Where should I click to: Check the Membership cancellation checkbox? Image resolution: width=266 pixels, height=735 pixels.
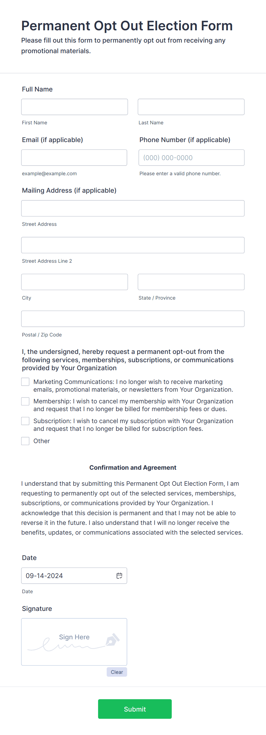coord(25,401)
